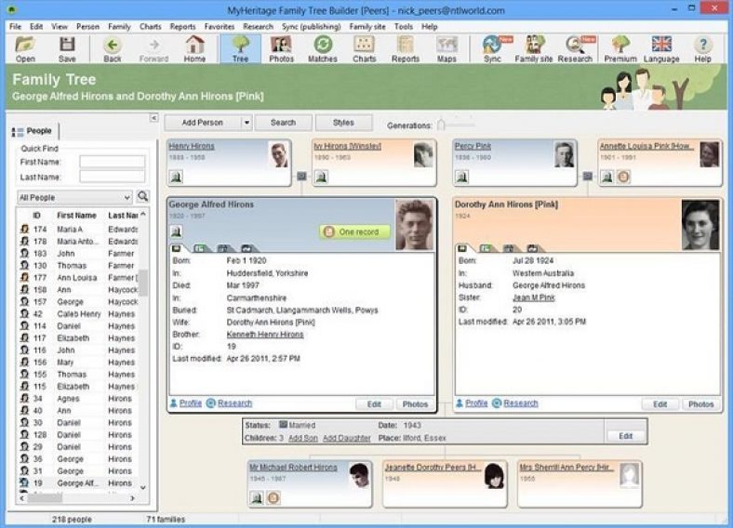Image resolution: width=733 pixels, height=528 pixels.
Task: Go to Home in the toolbar
Action: click(194, 49)
